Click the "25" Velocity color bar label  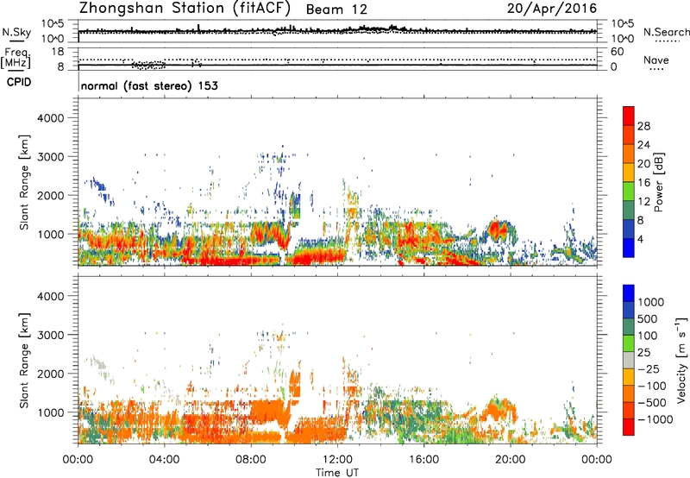(x=644, y=353)
